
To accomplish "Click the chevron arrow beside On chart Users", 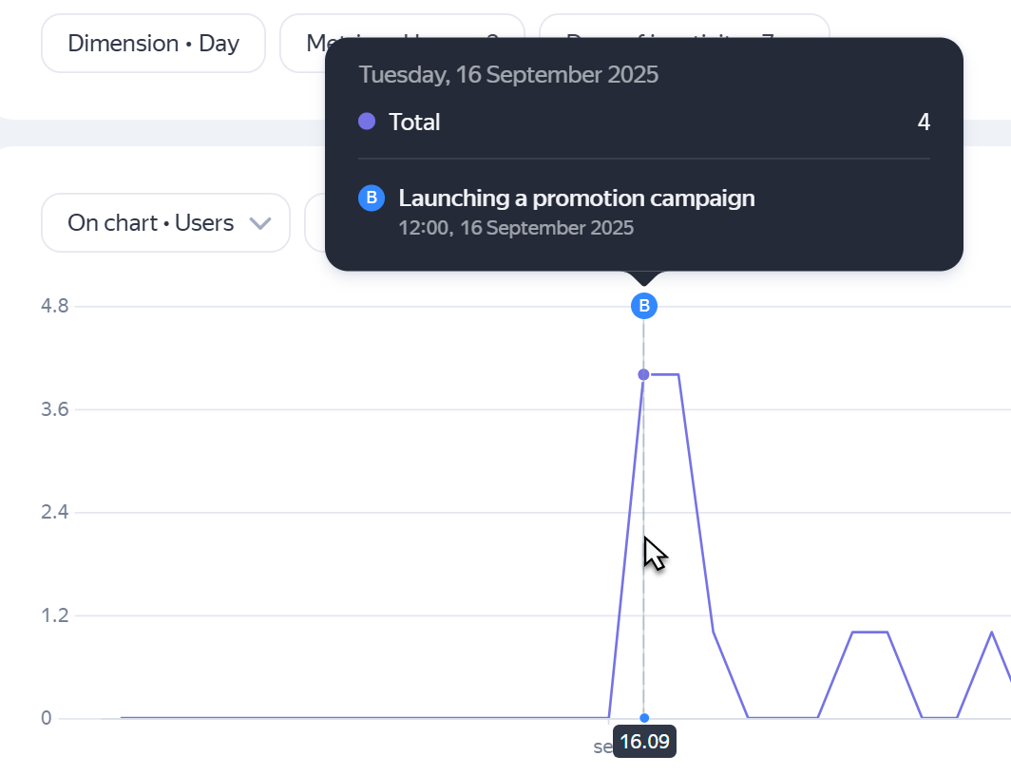I will tap(259, 224).
